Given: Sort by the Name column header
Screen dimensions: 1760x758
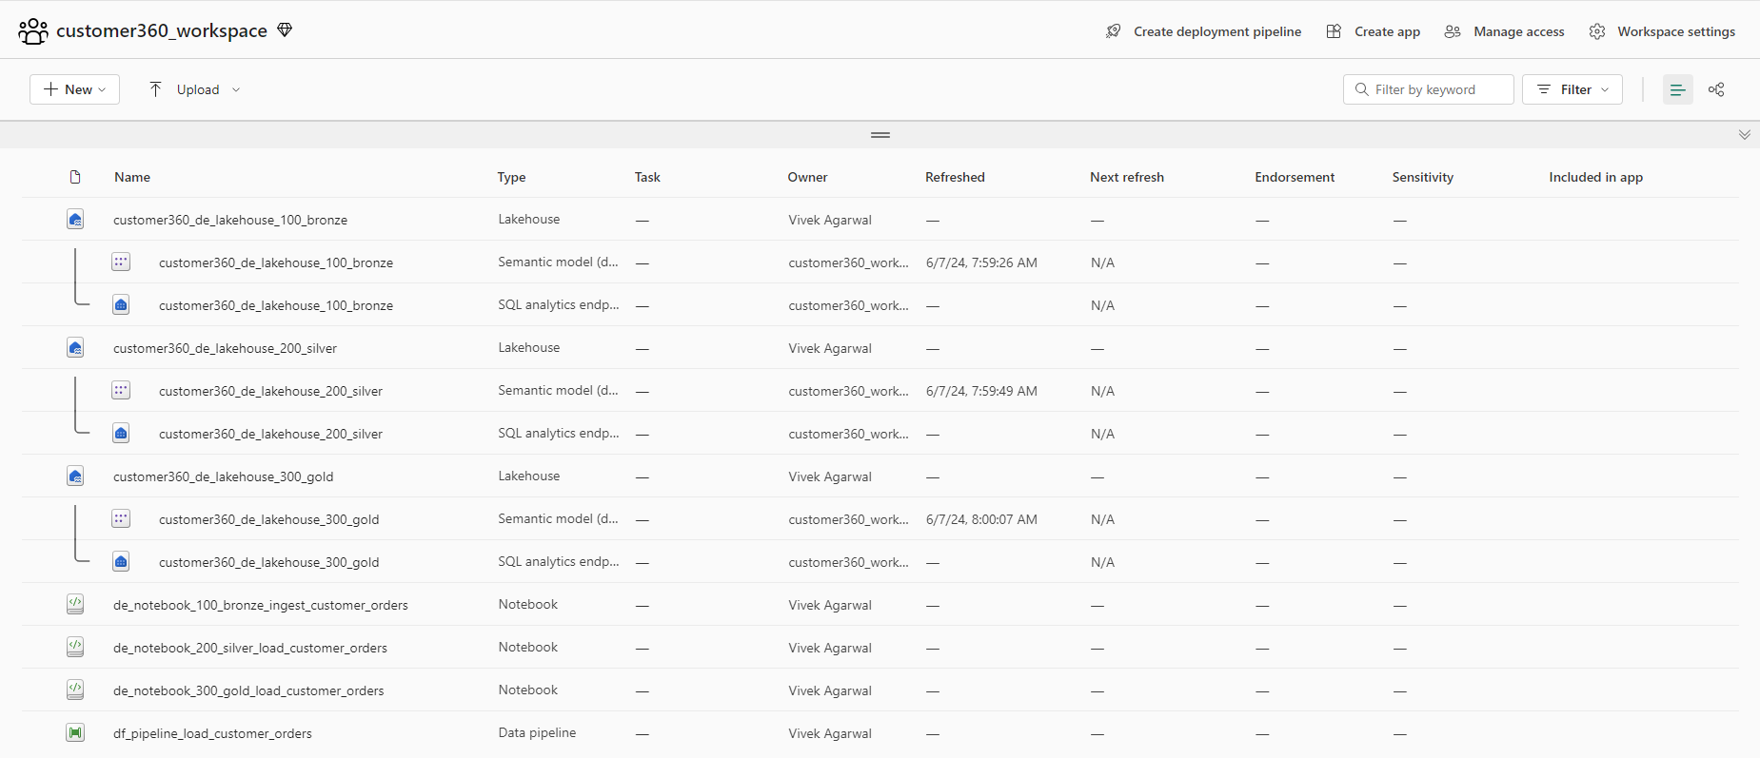Looking at the screenshot, I should [132, 177].
